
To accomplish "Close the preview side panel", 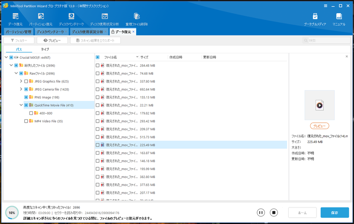I will (347, 57).
